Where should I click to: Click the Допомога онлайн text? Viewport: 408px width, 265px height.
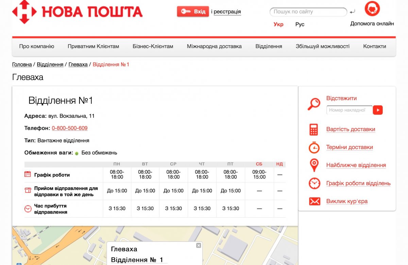pos(372,24)
